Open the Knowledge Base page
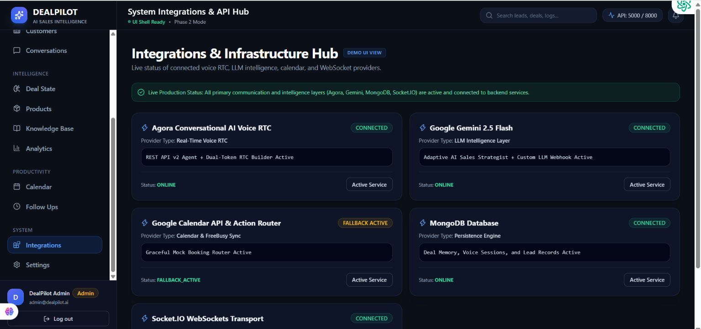Image resolution: width=701 pixels, height=329 pixels. click(x=55, y=129)
